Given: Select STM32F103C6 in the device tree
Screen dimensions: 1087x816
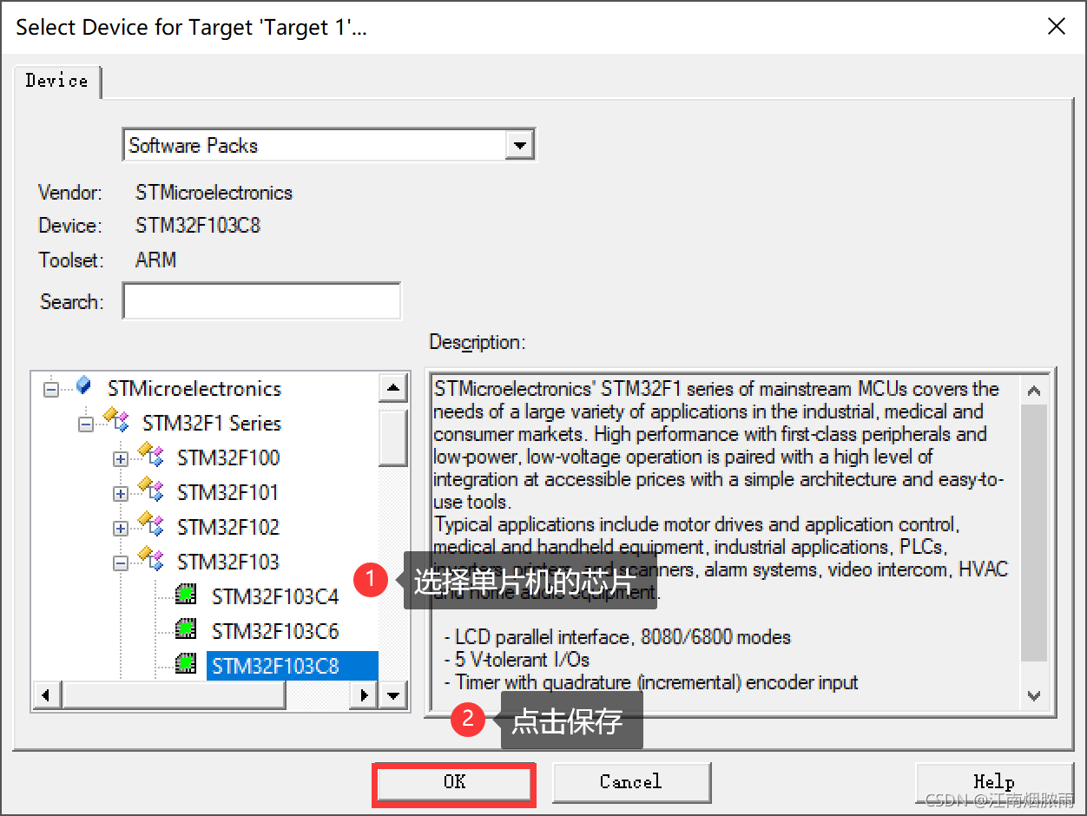Looking at the screenshot, I should click(275, 631).
